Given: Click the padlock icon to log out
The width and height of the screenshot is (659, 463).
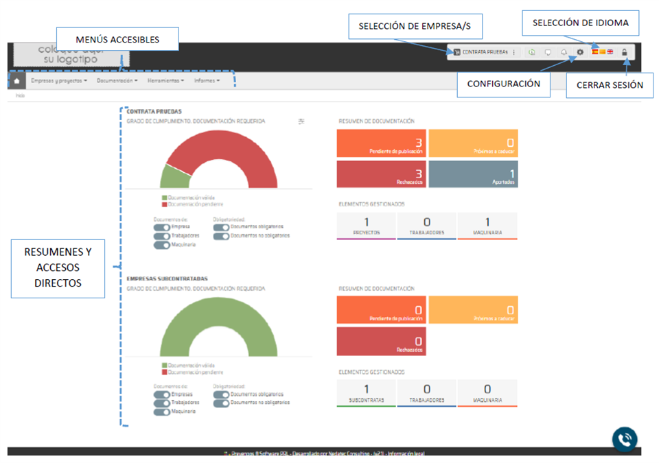Looking at the screenshot, I should (624, 52).
